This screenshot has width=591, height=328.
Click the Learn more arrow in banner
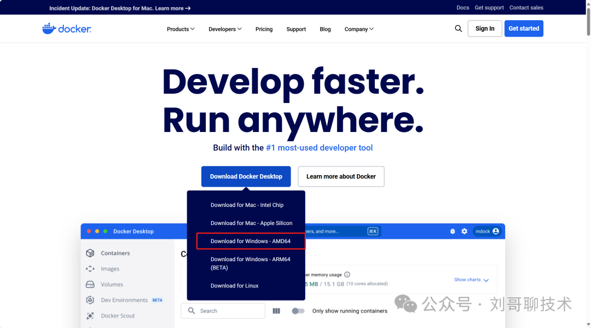pos(188,8)
